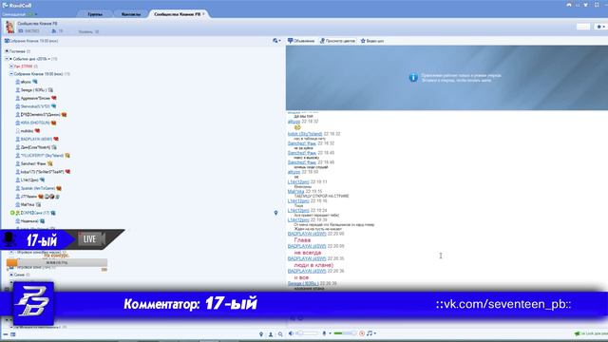Switch to the Группы tab
Screen dimensions: 608x342
[x=95, y=14]
